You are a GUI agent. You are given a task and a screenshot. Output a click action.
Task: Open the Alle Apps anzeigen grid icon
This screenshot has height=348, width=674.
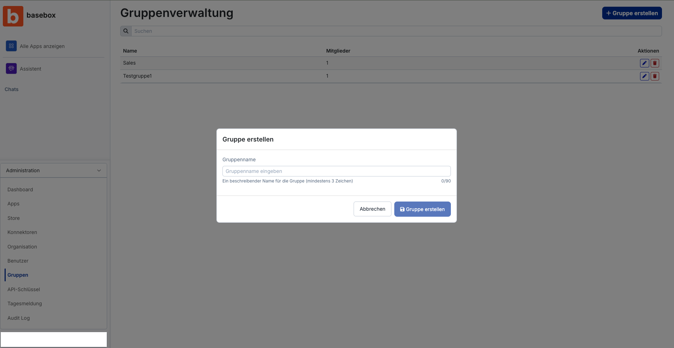point(11,46)
